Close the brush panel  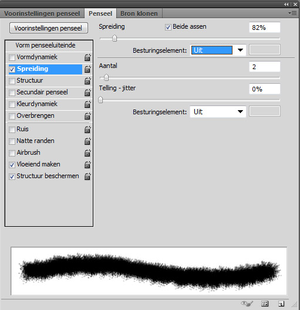tap(295, 4)
